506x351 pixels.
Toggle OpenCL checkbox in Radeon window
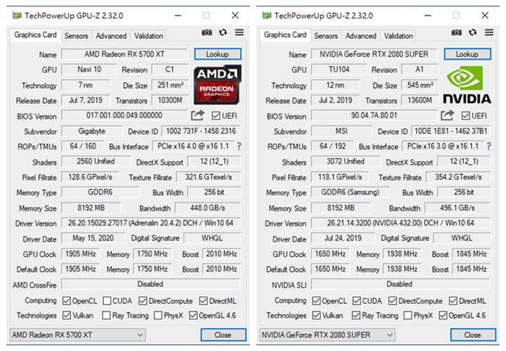67,301
